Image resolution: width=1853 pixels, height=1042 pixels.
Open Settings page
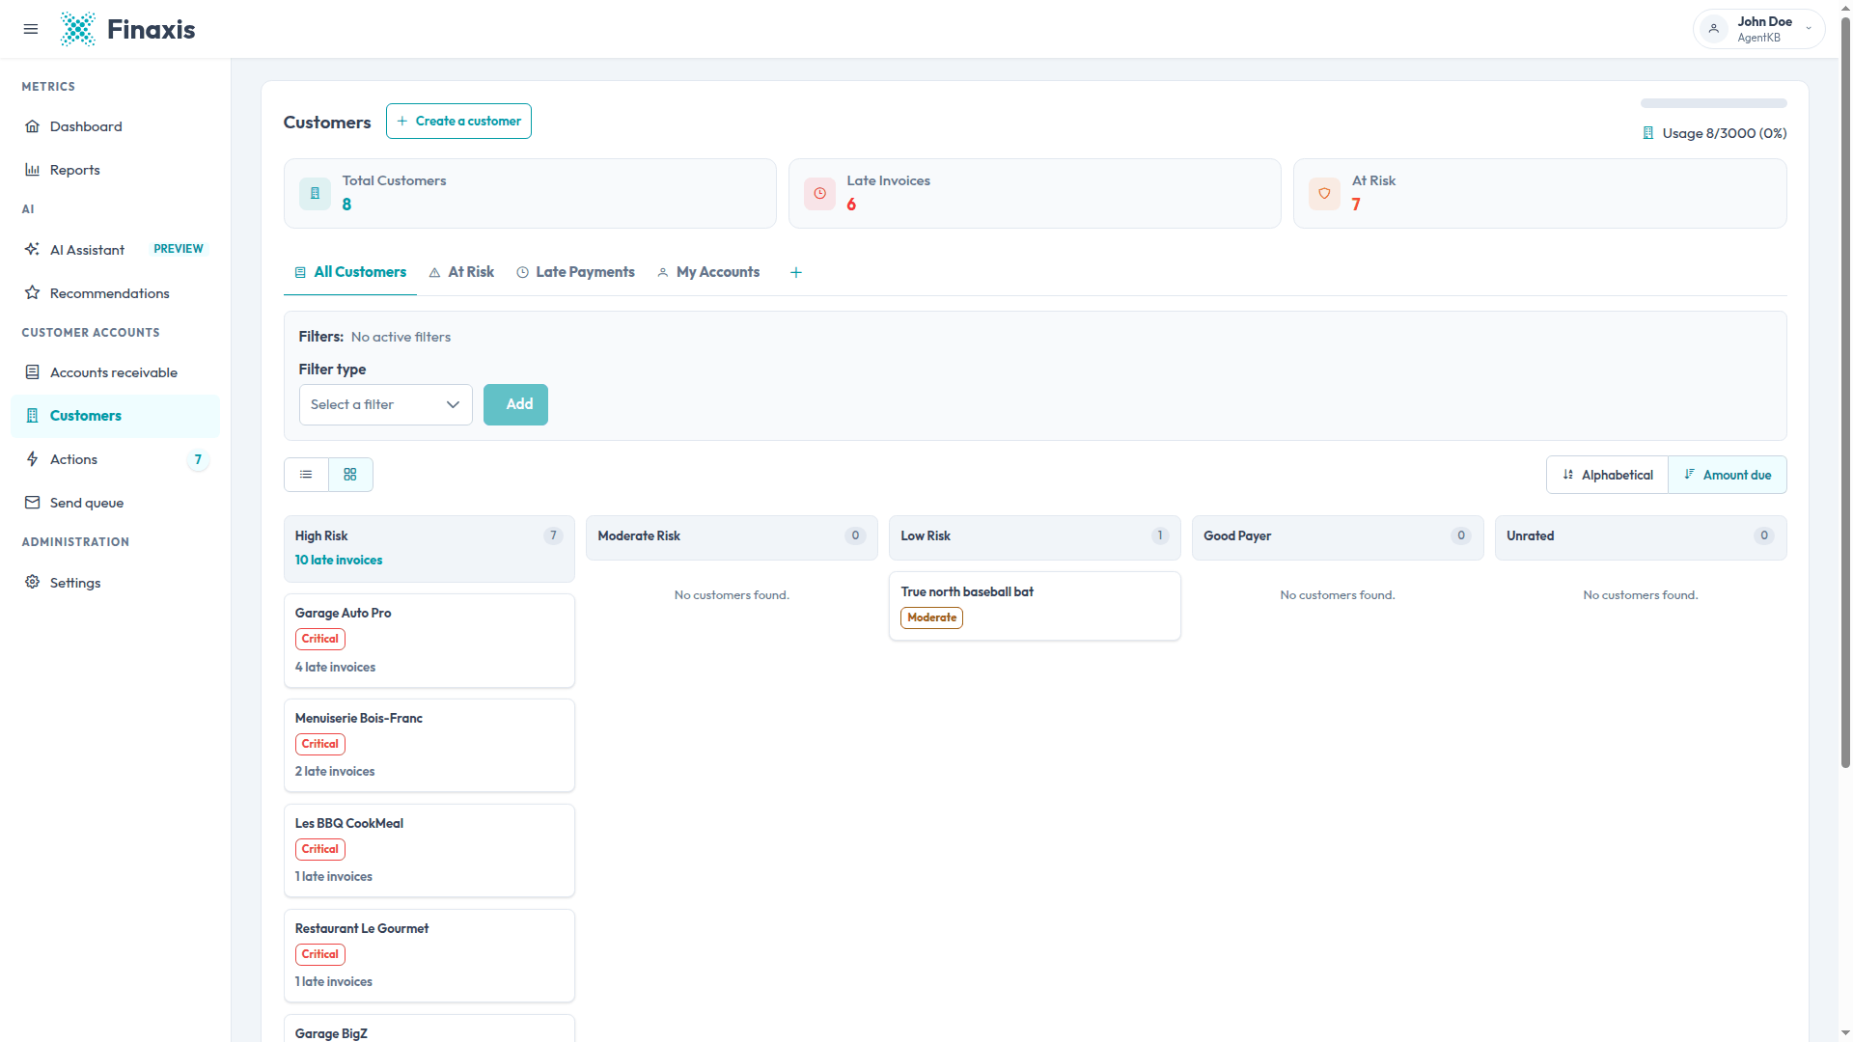tap(115, 582)
